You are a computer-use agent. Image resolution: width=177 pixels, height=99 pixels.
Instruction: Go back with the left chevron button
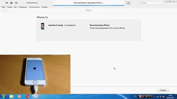click(3, 10)
